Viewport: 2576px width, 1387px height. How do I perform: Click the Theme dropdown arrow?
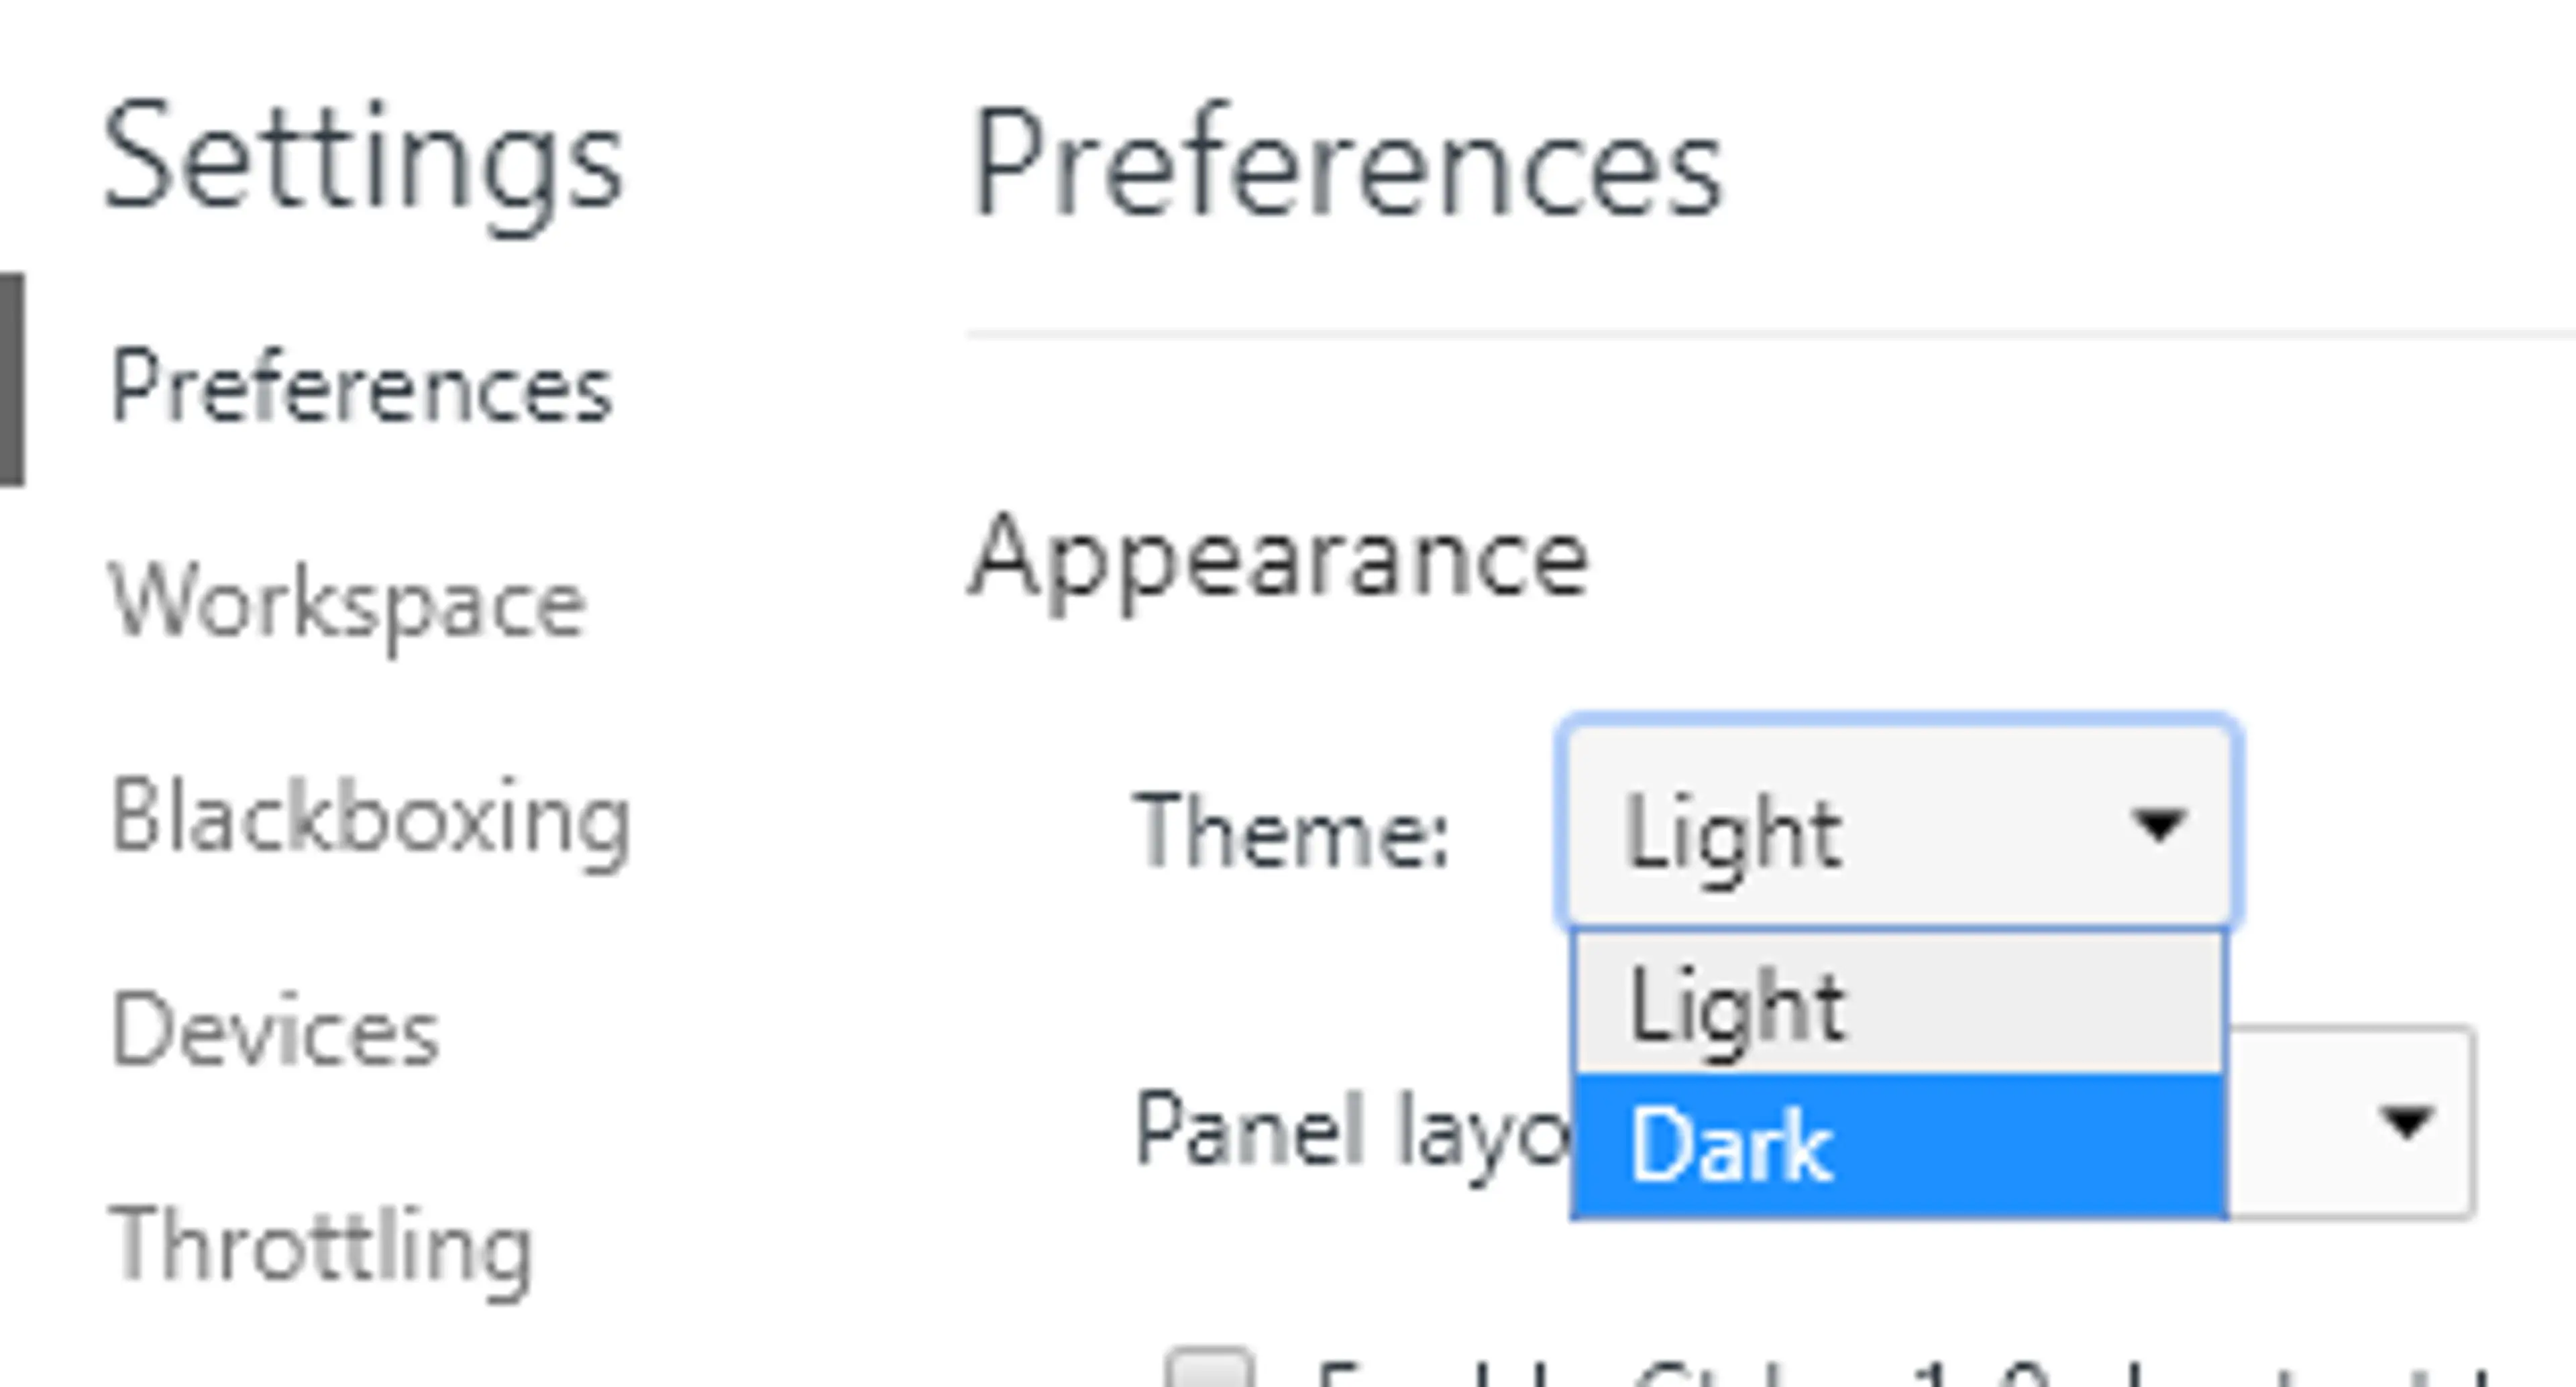click(2158, 826)
